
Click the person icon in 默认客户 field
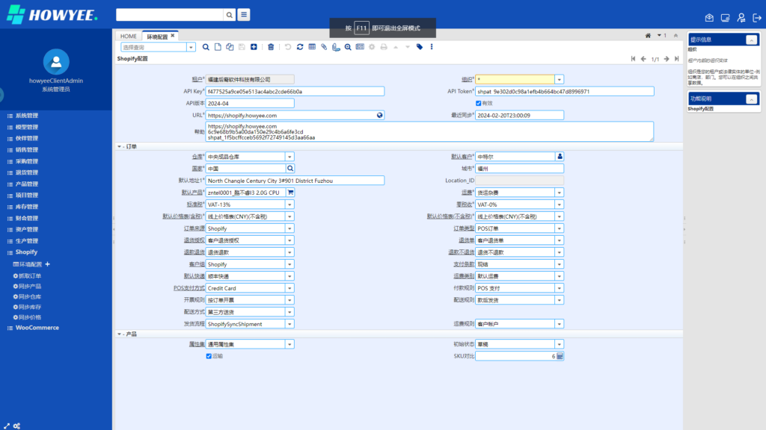click(x=560, y=157)
